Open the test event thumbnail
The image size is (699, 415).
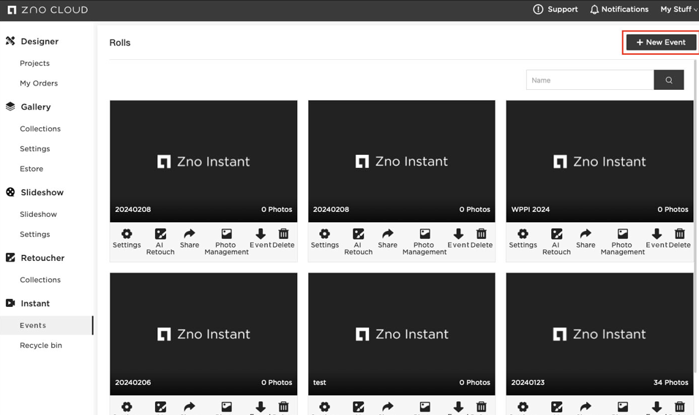tap(402, 334)
